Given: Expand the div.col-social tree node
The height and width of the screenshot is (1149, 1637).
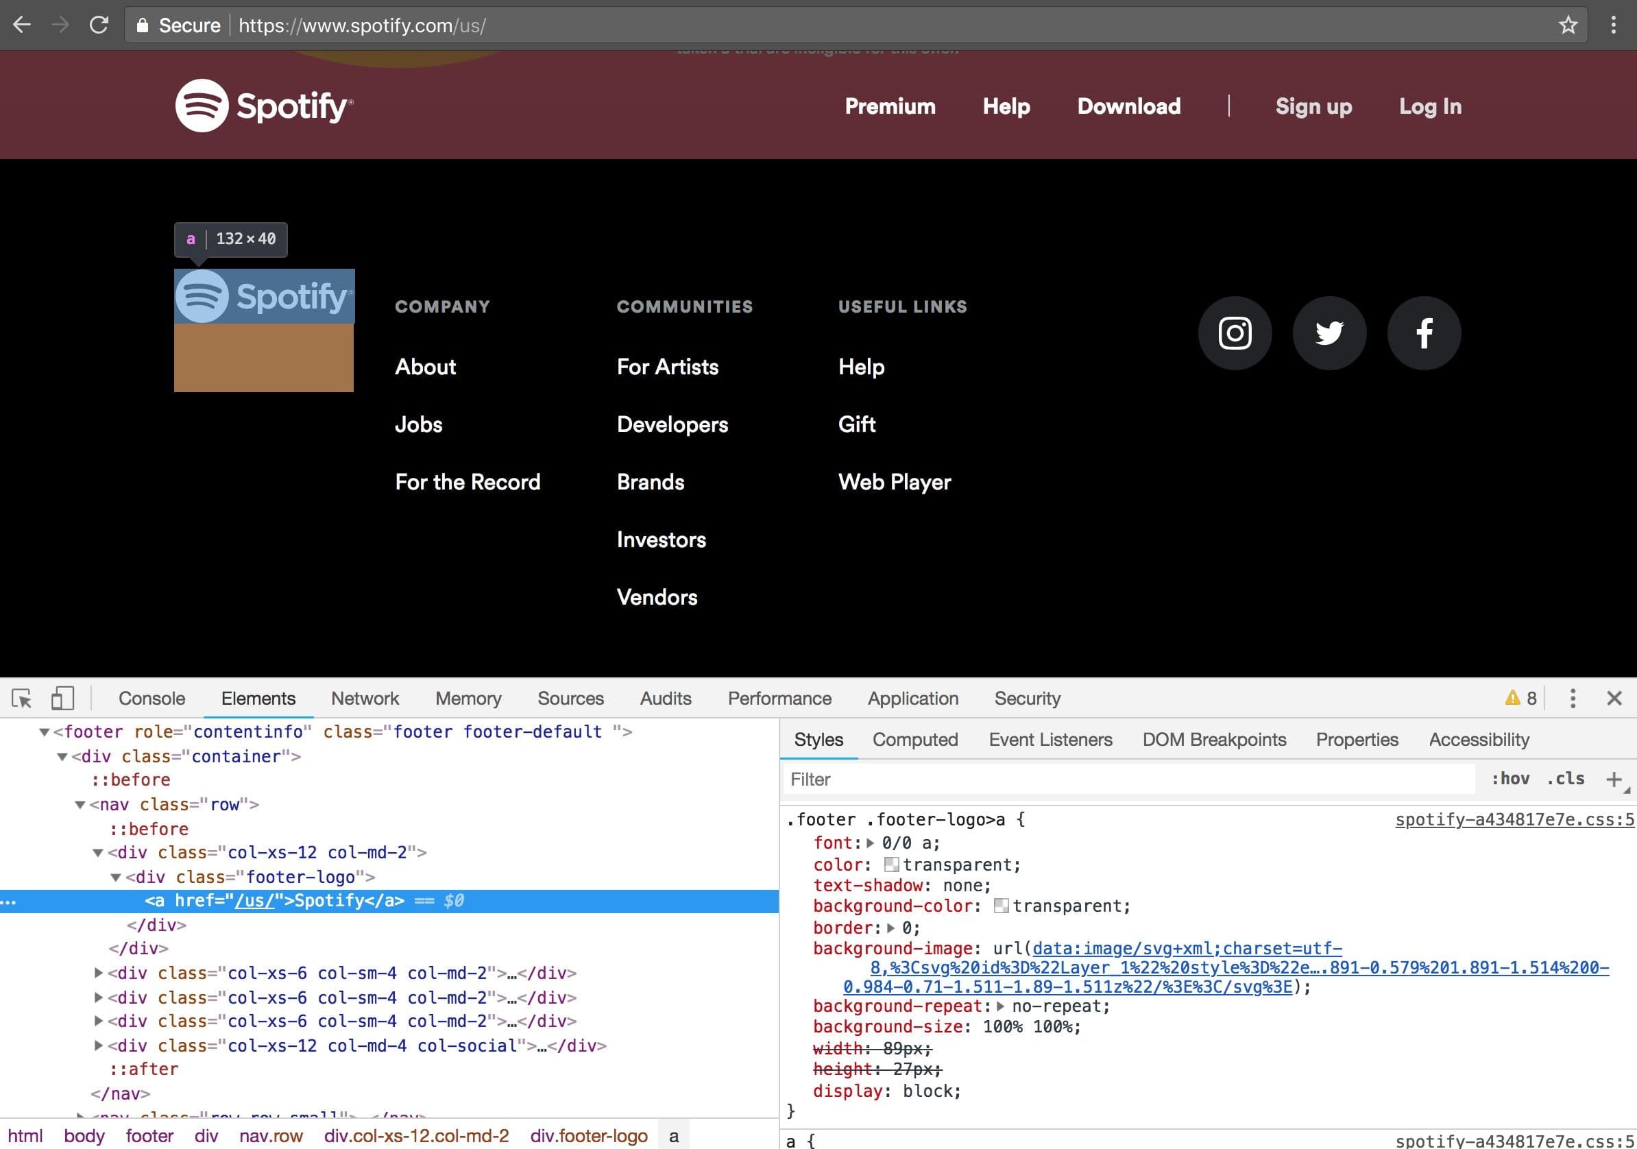Looking at the screenshot, I should (100, 1045).
